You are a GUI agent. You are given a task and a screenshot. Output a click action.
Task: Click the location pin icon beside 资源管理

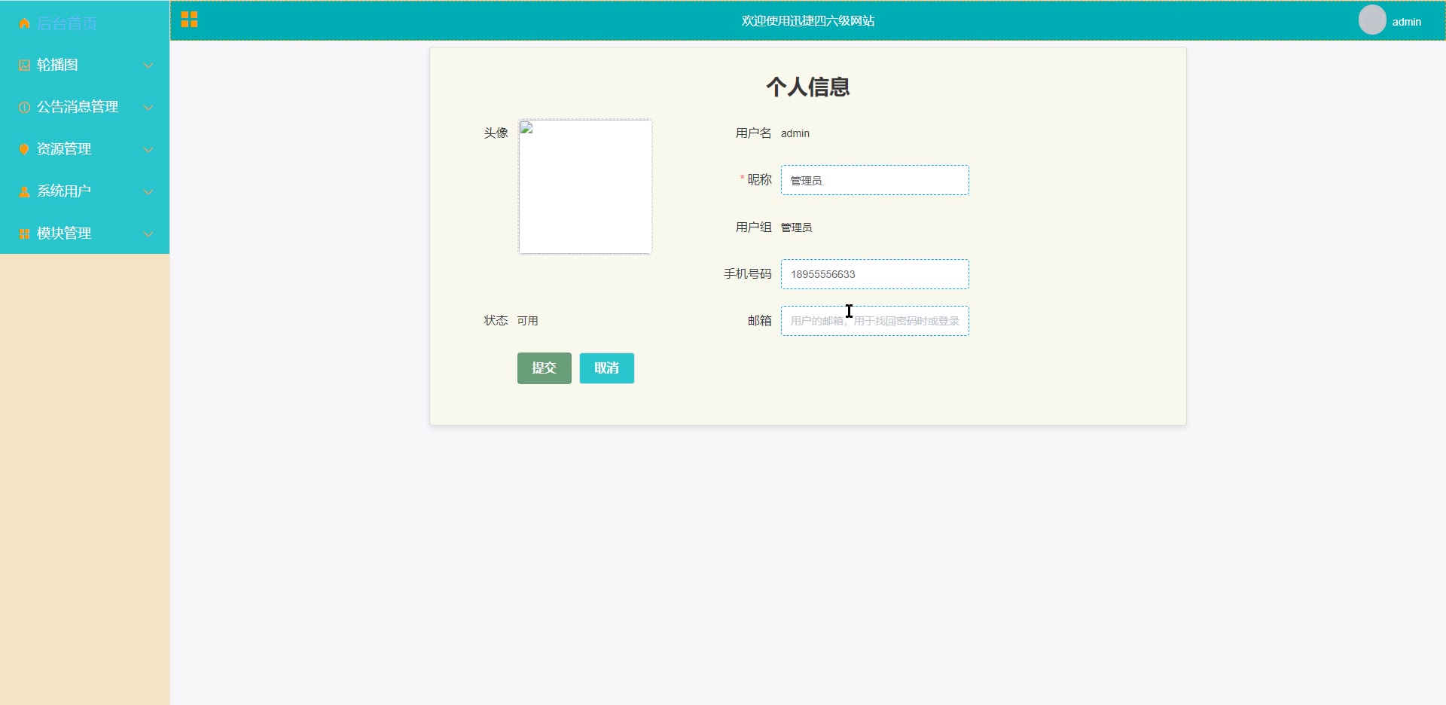click(x=24, y=149)
